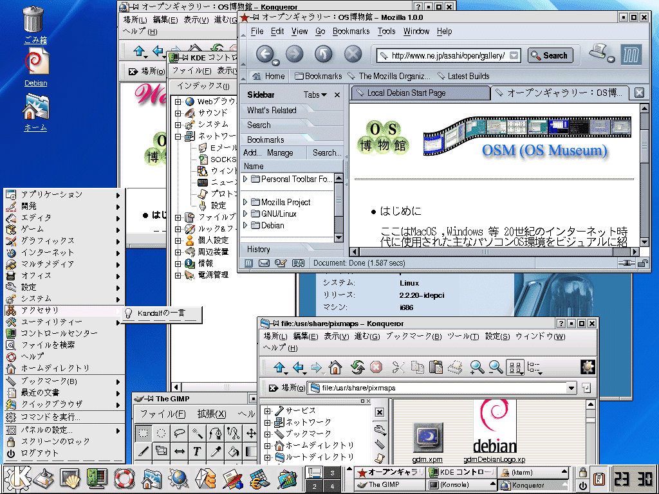Choose the Bucket Fill tool in GIMP
The height and width of the screenshot is (494, 659).
tap(234, 452)
